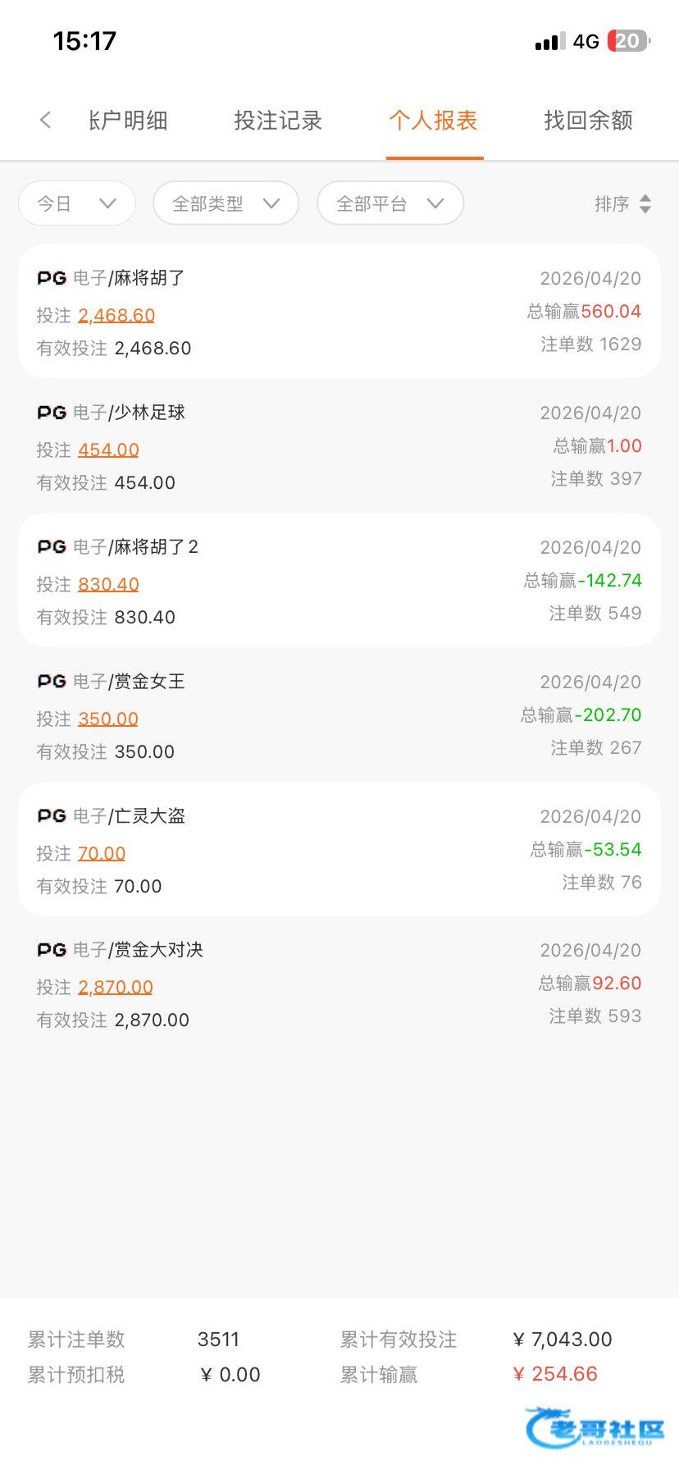Open the 2,468.60 bet amount link
Screen dimensions: 679x1470
[x=116, y=315]
